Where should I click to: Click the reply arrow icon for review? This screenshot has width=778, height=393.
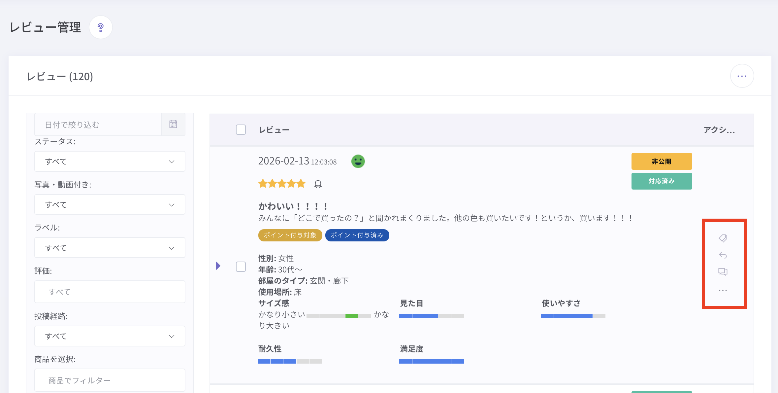[723, 255]
